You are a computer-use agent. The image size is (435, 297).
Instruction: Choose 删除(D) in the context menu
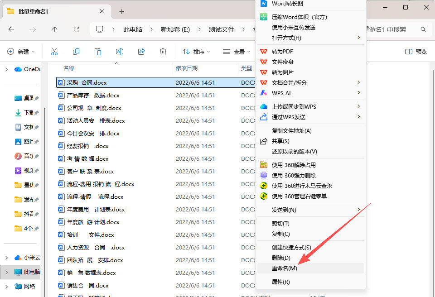[x=311, y=258]
